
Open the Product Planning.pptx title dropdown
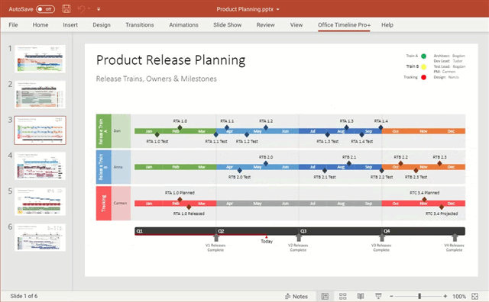[277, 9]
